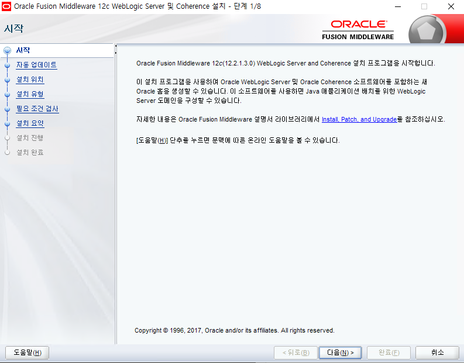Click the 뒤로(B) back button
The image size is (464, 363).
[295, 352]
